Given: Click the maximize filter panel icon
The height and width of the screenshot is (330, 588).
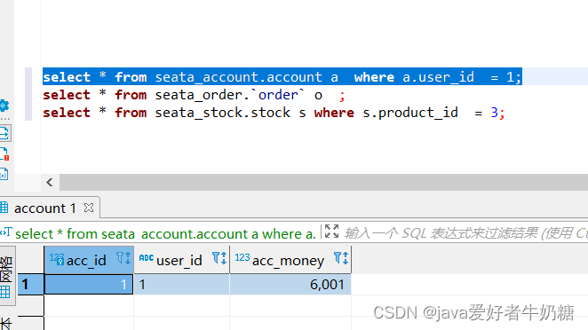Looking at the screenshot, I should [x=331, y=232].
